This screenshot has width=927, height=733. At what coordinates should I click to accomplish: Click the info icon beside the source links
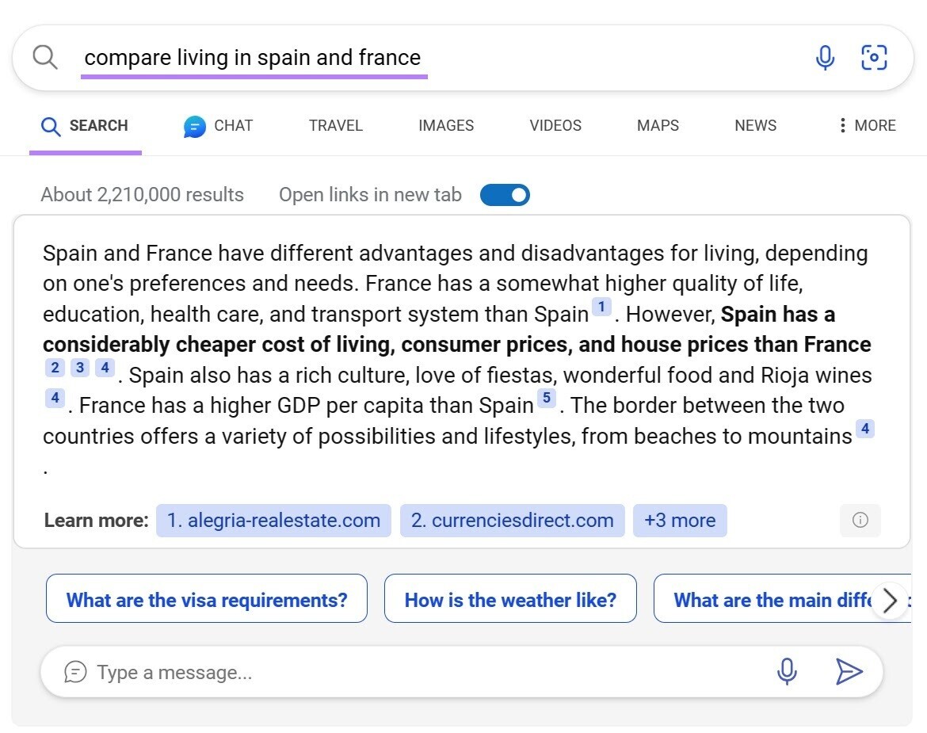click(860, 521)
